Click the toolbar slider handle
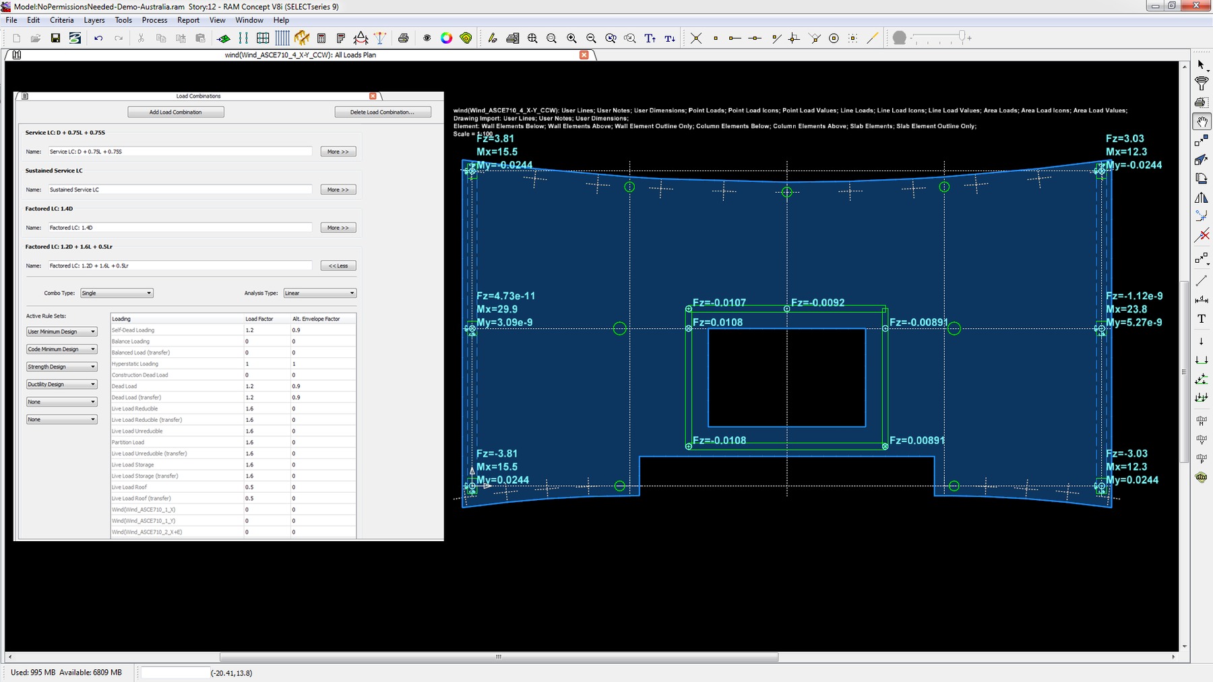 click(x=962, y=36)
